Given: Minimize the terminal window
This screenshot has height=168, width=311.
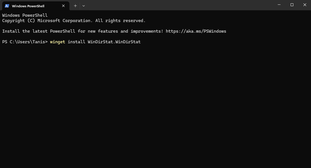Looking at the screenshot, I should (x=279, y=5).
